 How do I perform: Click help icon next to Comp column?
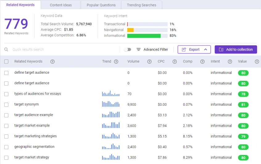[x=202, y=62]
